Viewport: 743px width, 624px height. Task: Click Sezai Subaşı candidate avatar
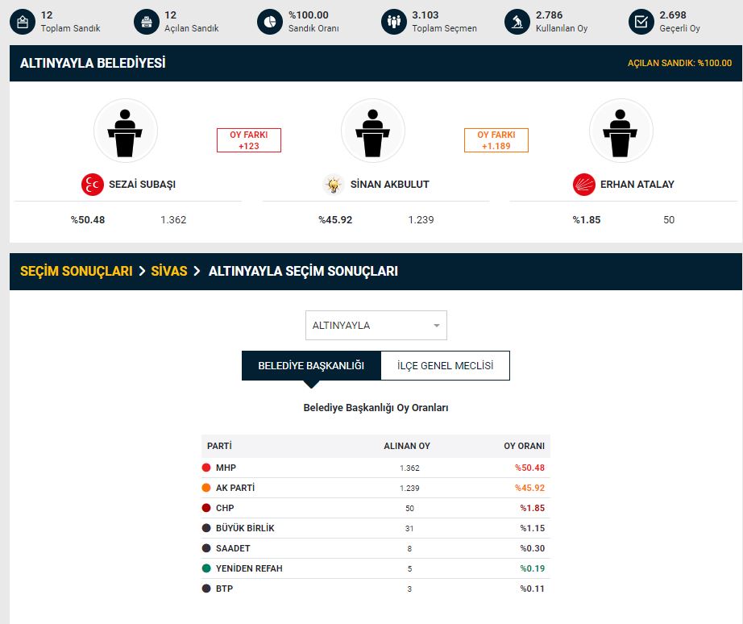point(126,131)
